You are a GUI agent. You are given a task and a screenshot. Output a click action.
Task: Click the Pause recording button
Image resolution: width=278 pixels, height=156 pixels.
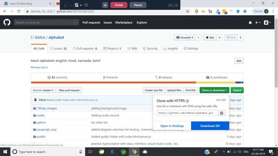pos(138,5)
